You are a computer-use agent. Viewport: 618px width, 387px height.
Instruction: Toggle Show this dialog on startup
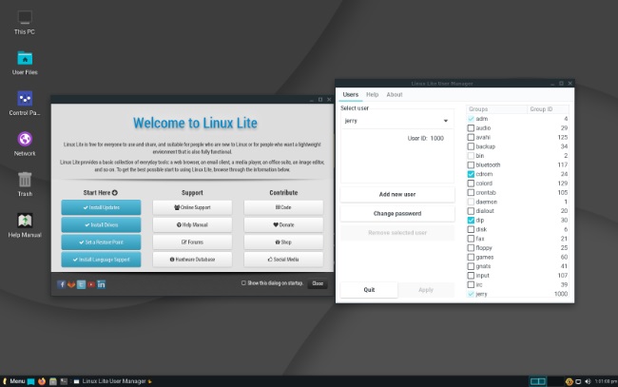coord(243,283)
